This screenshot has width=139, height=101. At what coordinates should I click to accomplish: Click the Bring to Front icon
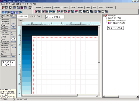coord(81,11)
